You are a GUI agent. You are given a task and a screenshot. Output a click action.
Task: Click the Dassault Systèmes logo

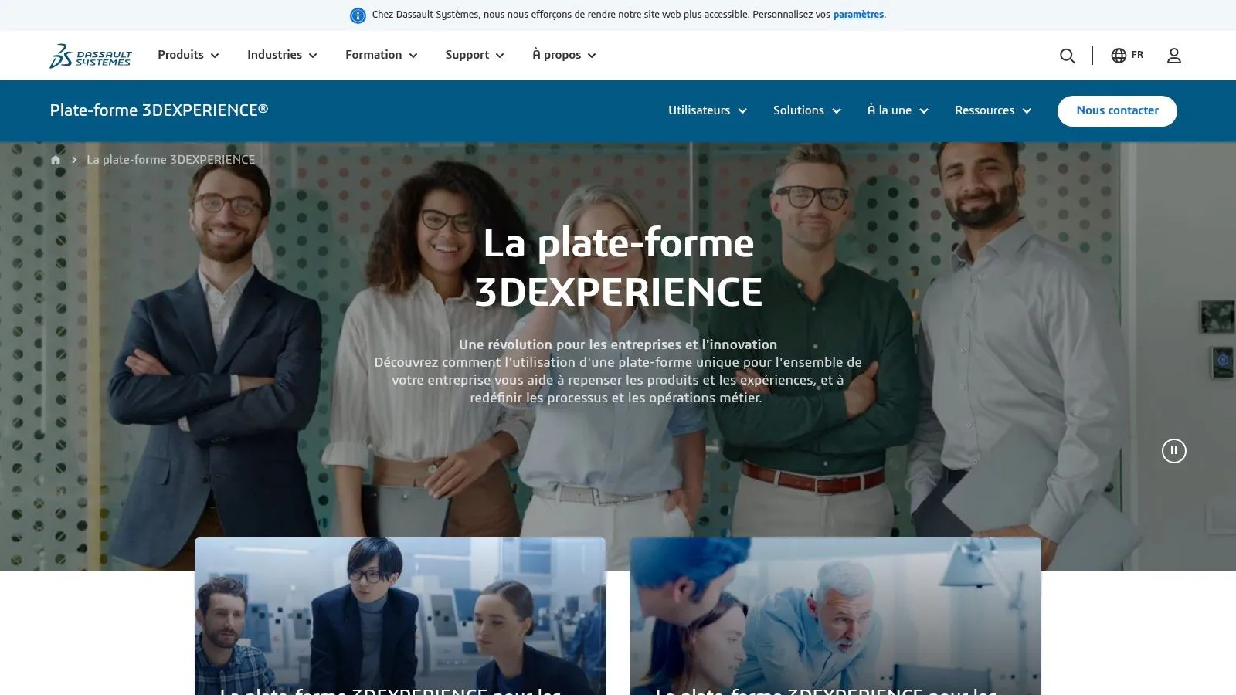90,56
